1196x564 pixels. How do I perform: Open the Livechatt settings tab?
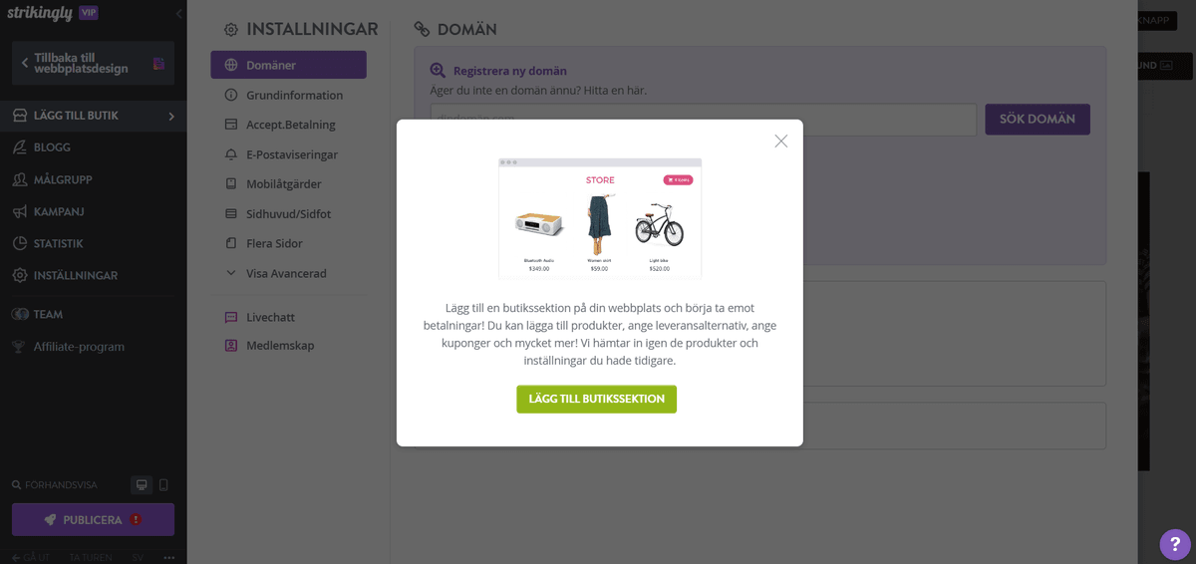pyautogui.click(x=270, y=317)
